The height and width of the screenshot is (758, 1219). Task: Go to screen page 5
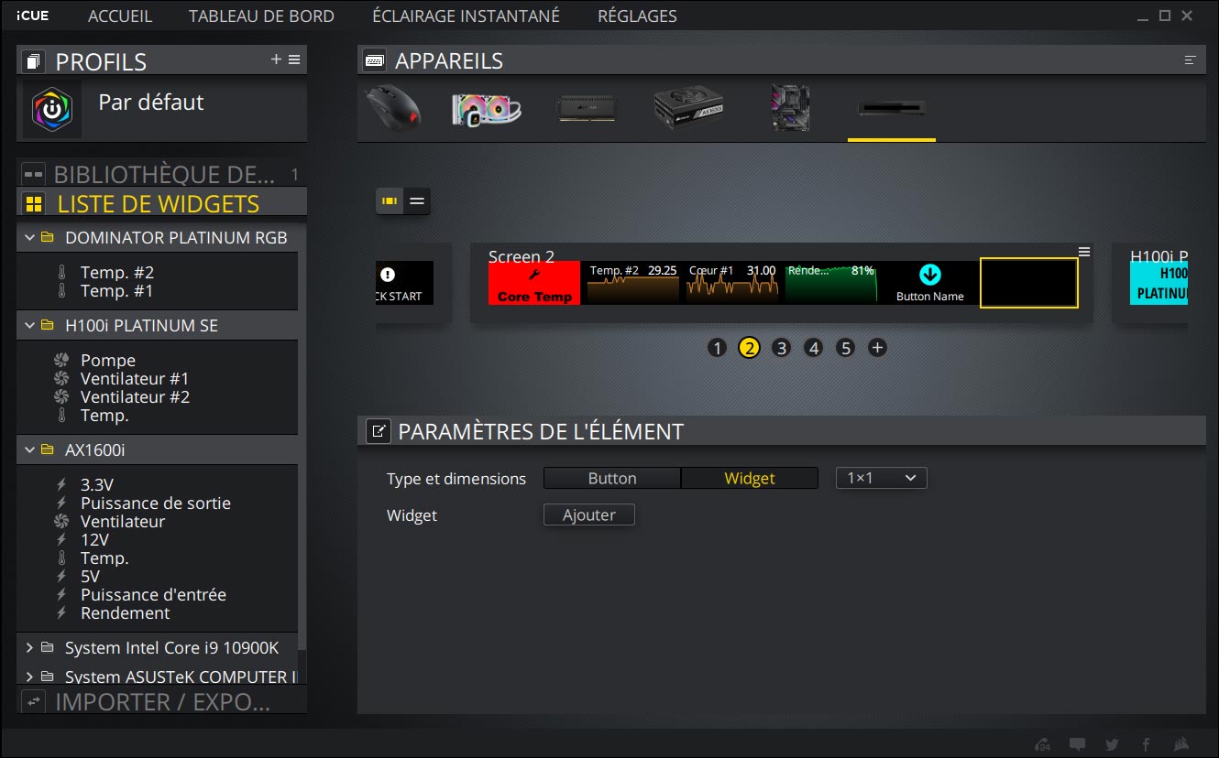(x=845, y=348)
